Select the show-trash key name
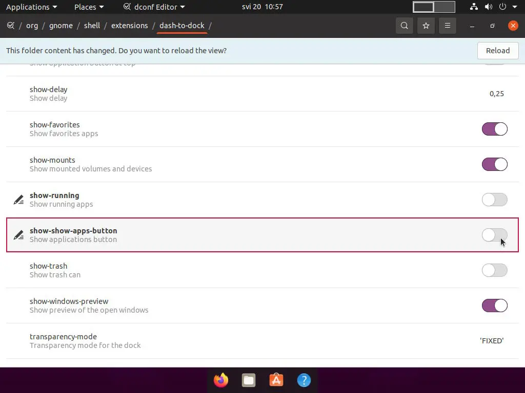This screenshot has width=525, height=393. (49, 266)
